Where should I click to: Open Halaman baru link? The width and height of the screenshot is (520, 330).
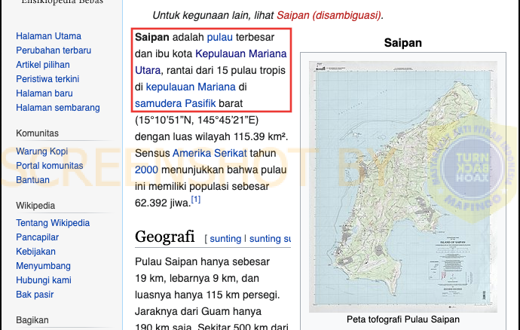point(44,93)
